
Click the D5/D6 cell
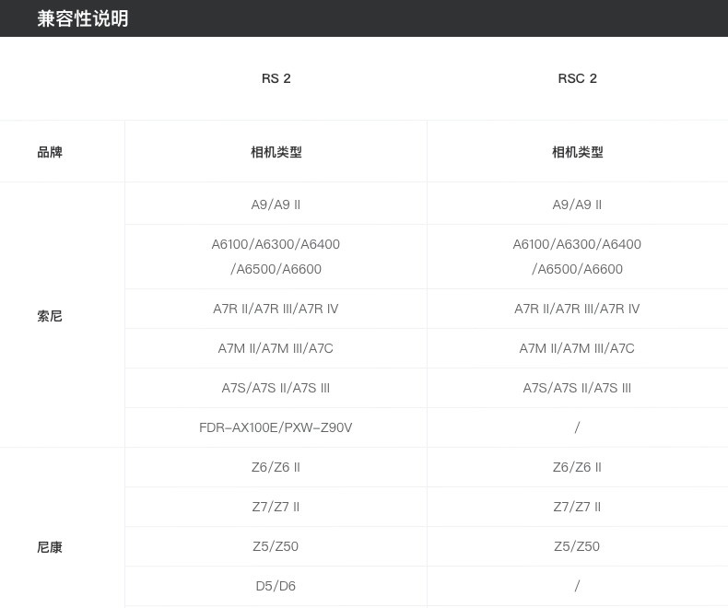(276, 586)
